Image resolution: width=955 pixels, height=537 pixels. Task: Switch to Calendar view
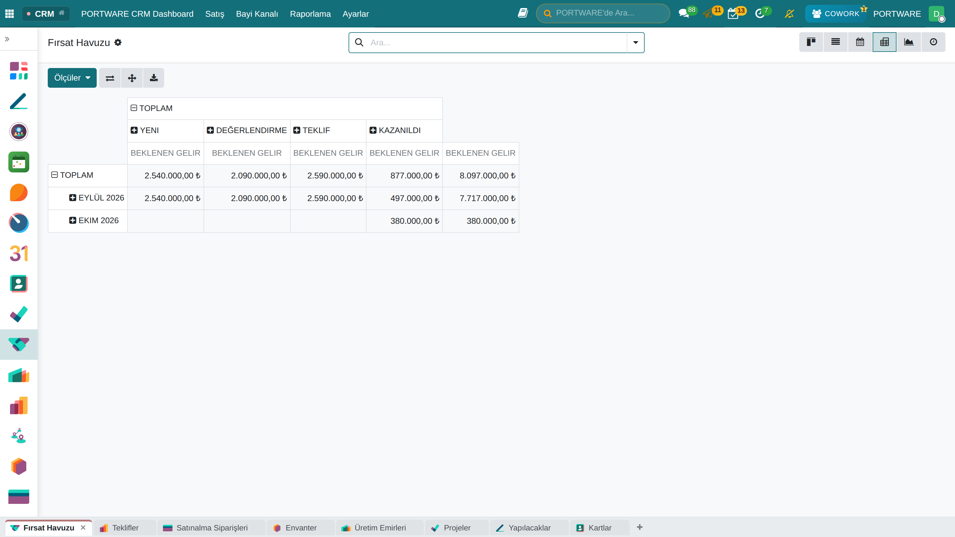[x=860, y=42]
